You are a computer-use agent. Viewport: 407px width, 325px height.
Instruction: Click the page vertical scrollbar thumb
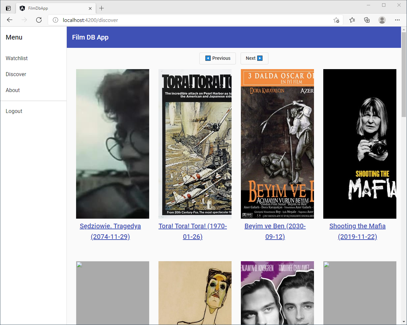[404, 74]
